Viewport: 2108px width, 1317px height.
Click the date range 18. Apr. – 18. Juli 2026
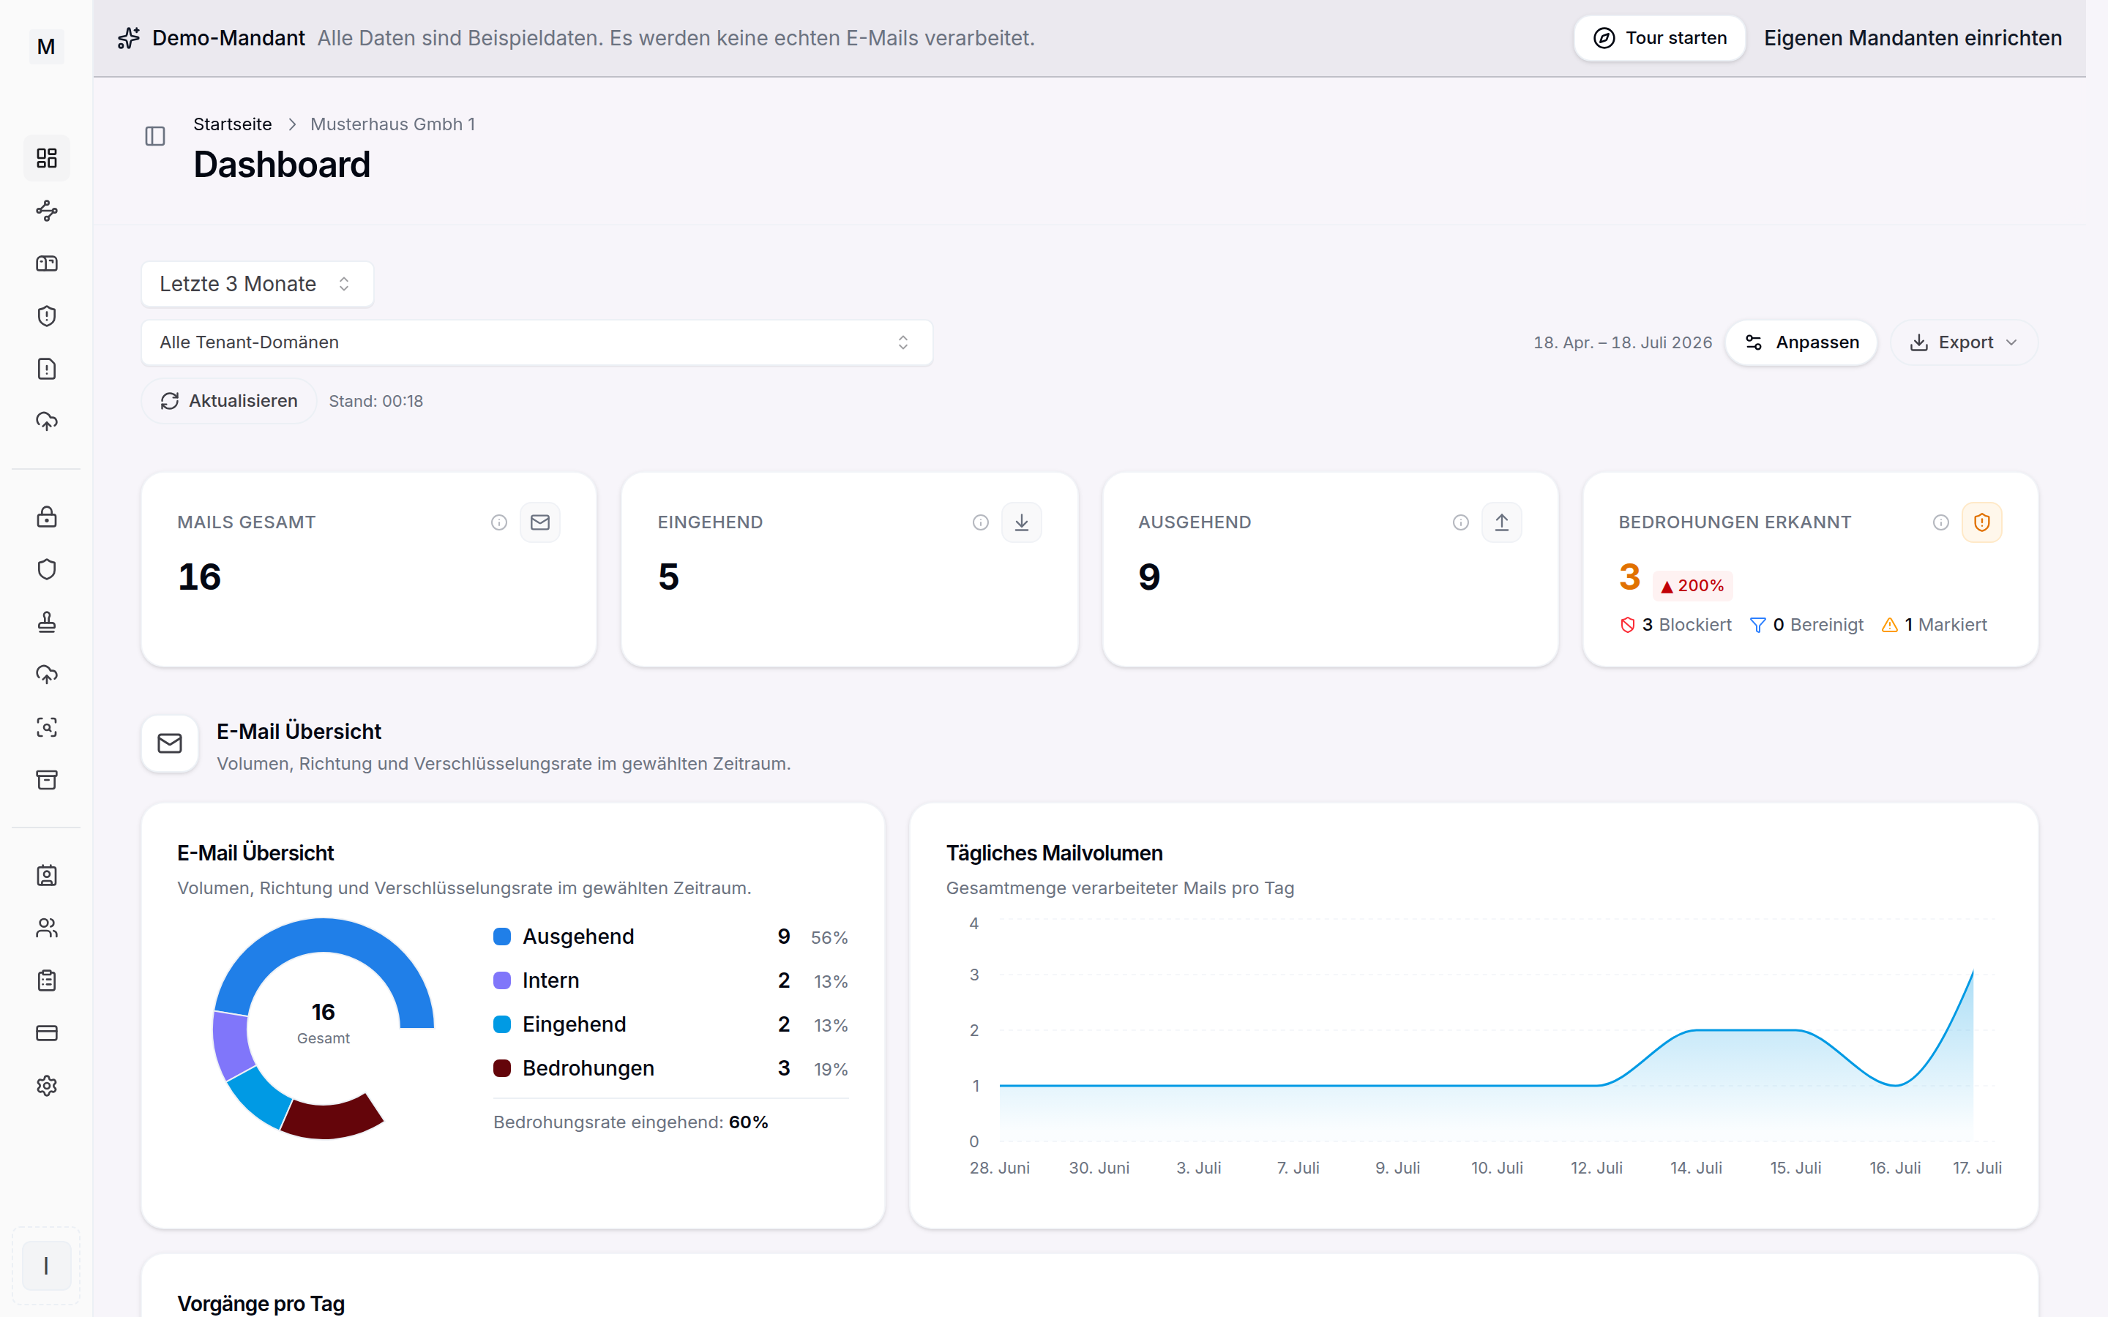click(1623, 342)
